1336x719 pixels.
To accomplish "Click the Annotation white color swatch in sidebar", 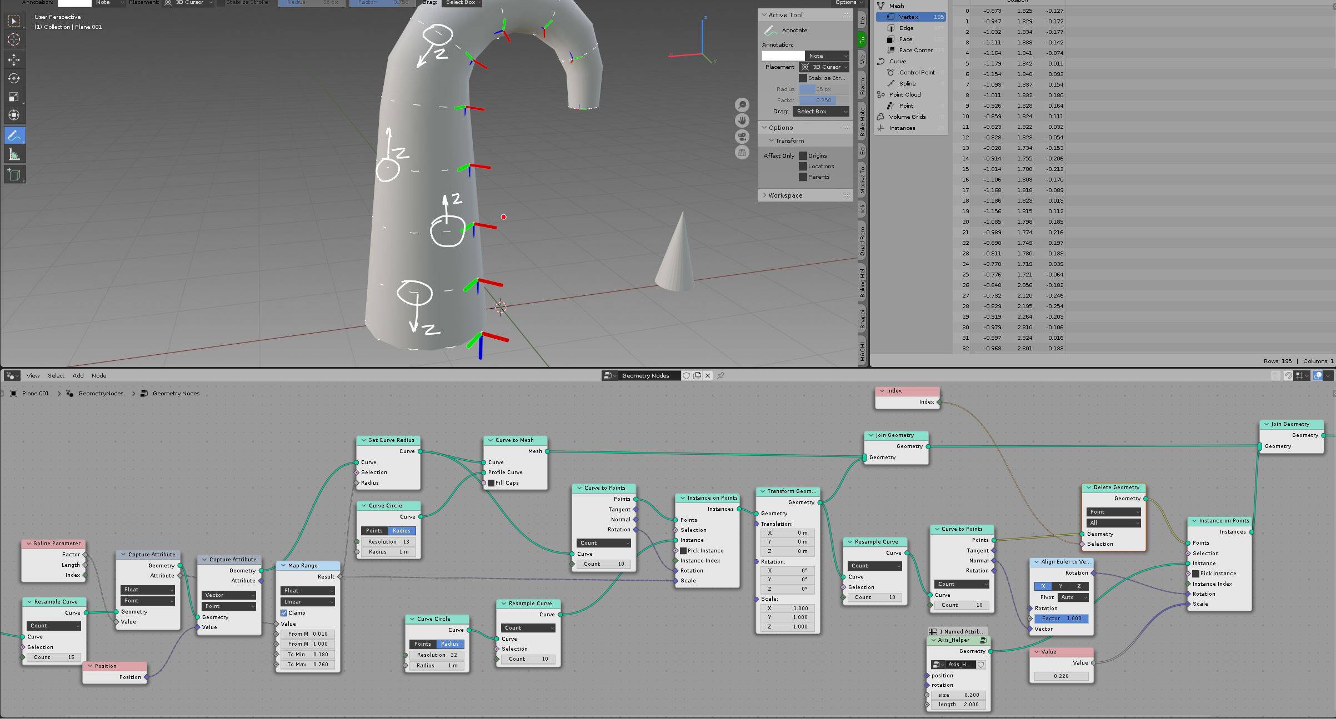I will [x=783, y=56].
